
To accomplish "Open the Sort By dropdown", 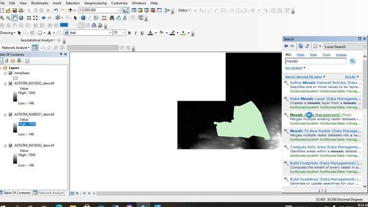I will 352,76.
